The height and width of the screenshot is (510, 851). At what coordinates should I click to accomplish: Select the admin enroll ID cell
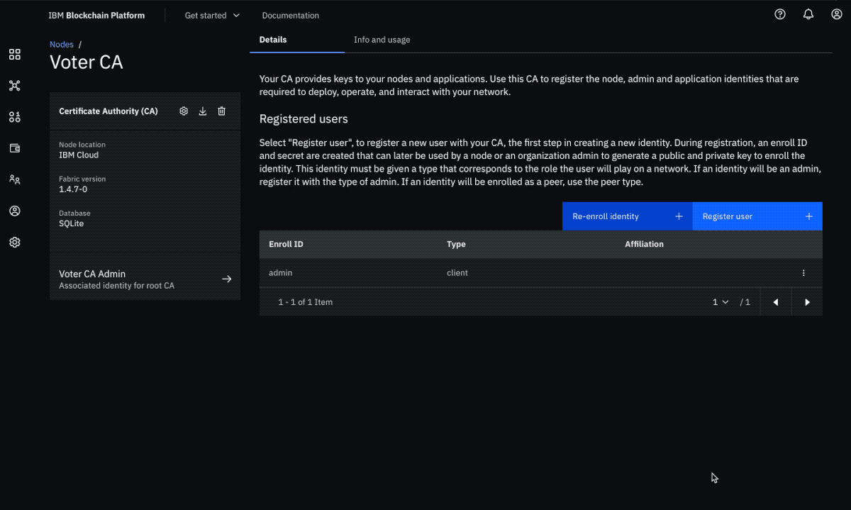281,273
